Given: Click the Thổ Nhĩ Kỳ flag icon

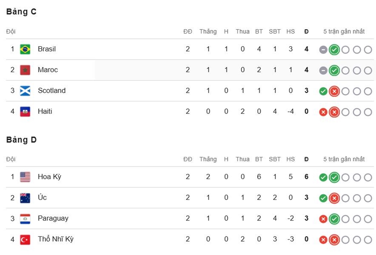Looking at the screenshot, I should 25,239.
